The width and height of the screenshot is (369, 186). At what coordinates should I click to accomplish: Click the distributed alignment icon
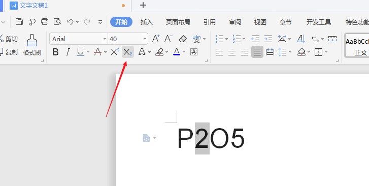coord(270,52)
